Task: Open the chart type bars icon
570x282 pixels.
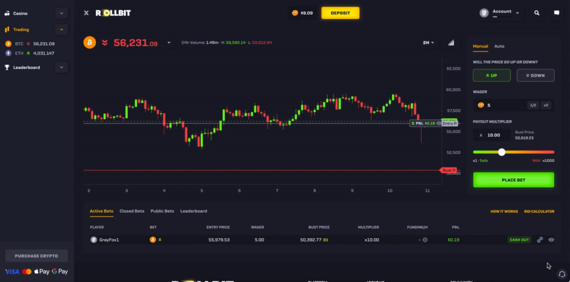Action: pos(451,43)
